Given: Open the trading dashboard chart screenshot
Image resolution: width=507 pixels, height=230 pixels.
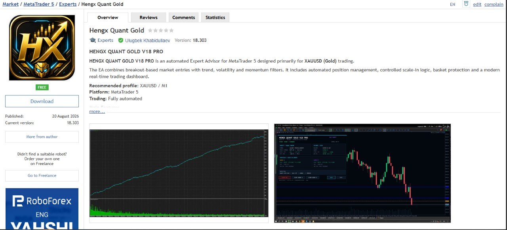Looking at the screenshot, I should pyautogui.click(x=362, y=173).
